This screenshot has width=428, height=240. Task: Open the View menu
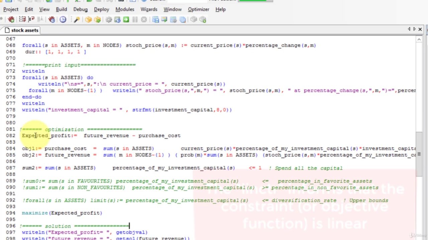click(x=44, y=9)
